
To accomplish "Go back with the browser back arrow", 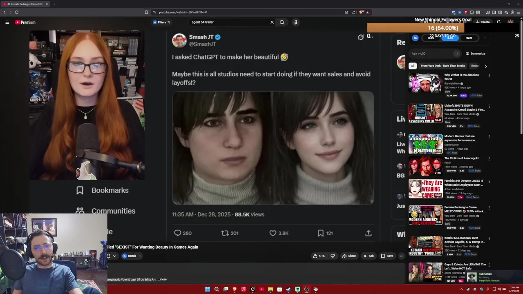I will pos(4,12).
